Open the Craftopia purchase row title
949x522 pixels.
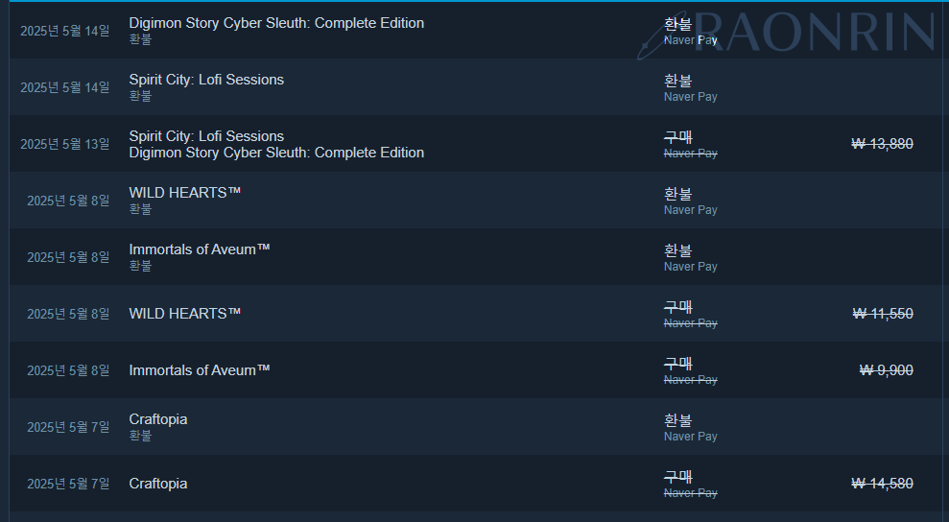click(x=158, y=484)
